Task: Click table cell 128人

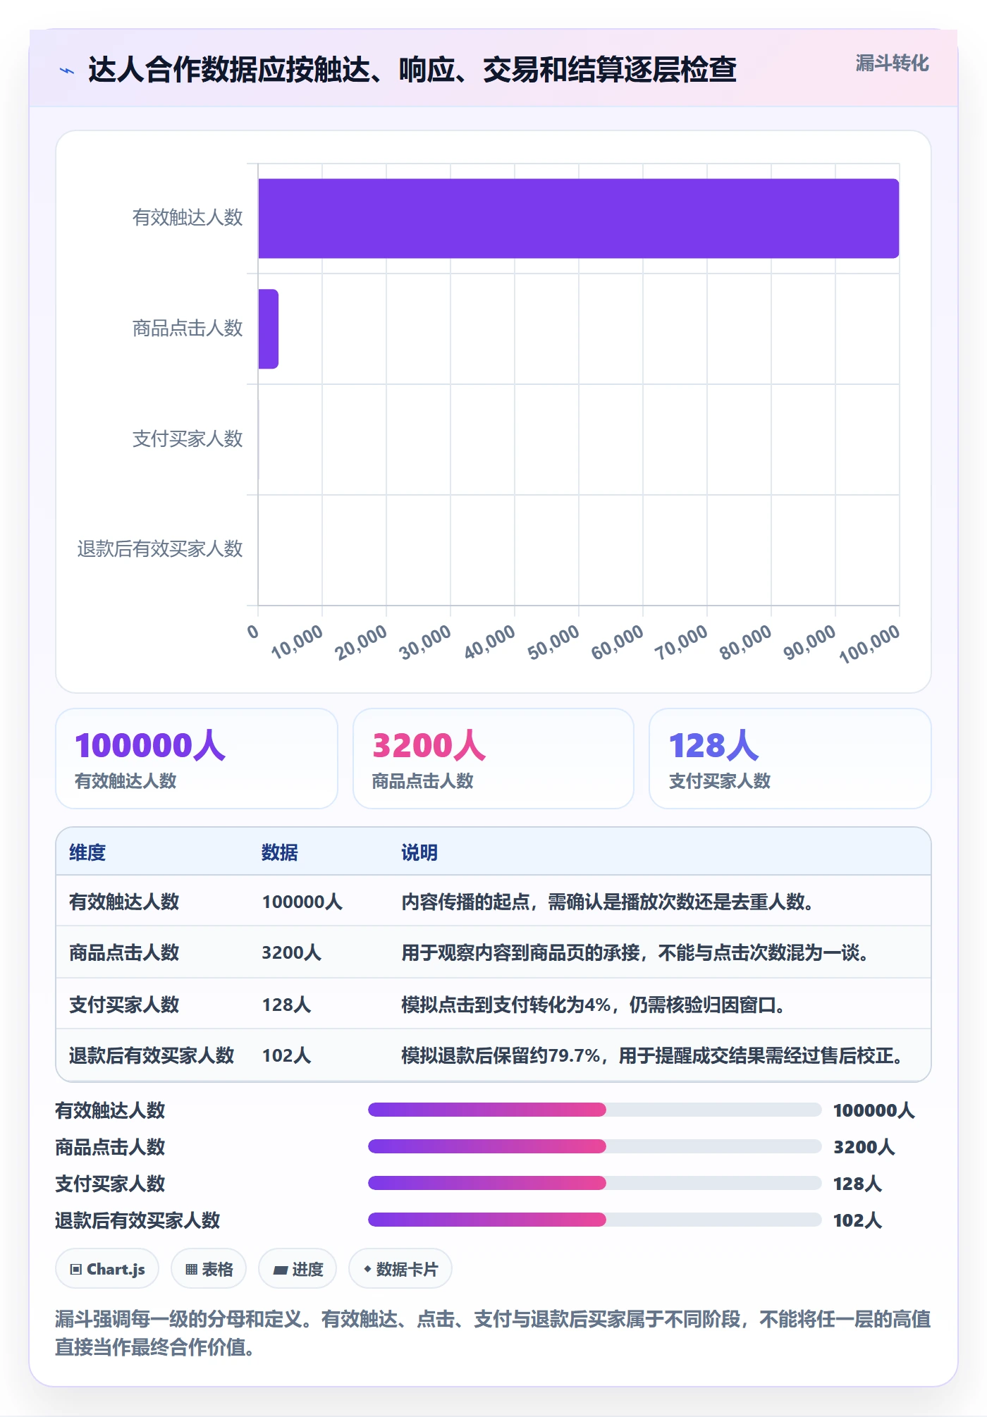Action: [286, 1005]
